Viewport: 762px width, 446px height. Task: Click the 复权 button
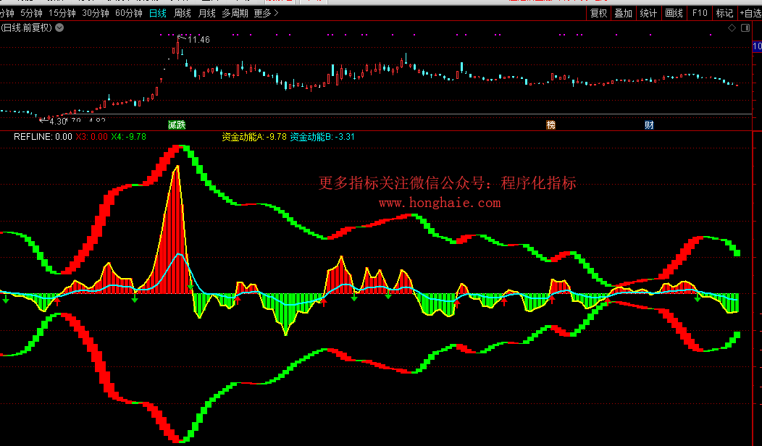(598, 13)
